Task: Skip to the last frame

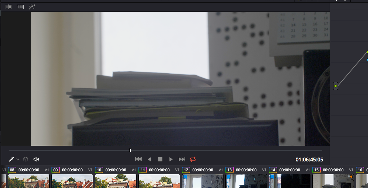Action: (x=182, y=159)
